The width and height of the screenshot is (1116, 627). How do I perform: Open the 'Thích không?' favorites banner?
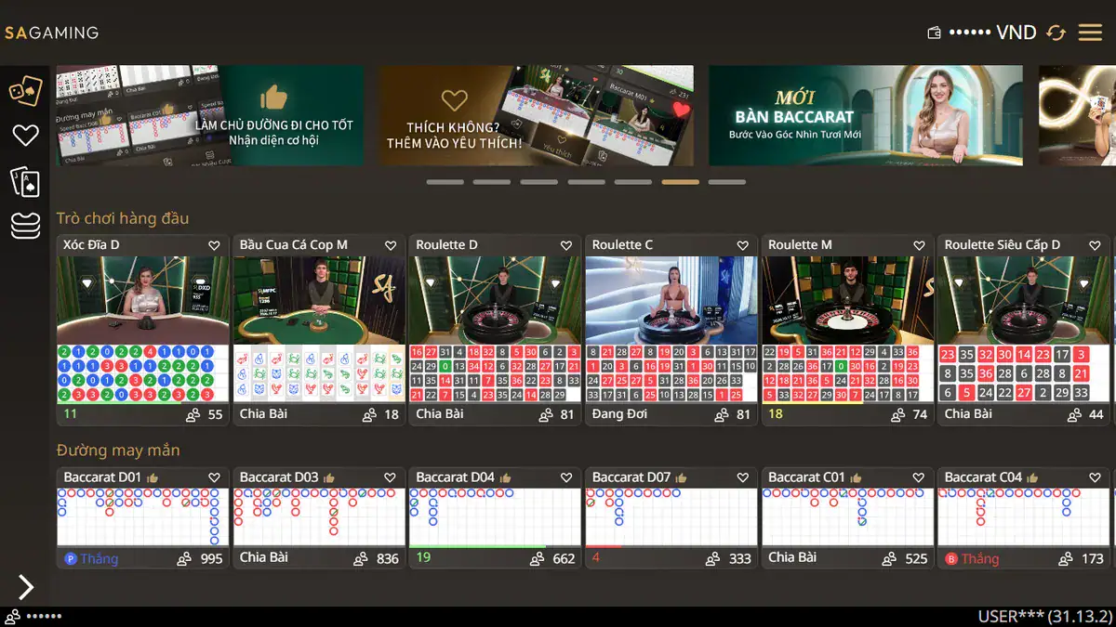(536, 115)
